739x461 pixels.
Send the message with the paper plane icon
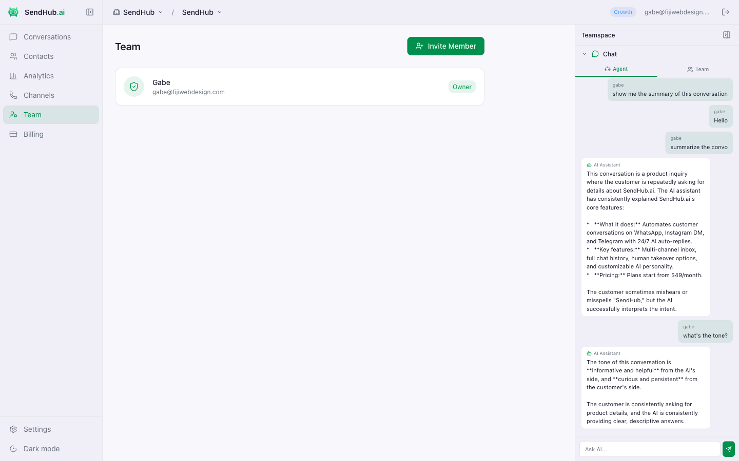point(729,449)
